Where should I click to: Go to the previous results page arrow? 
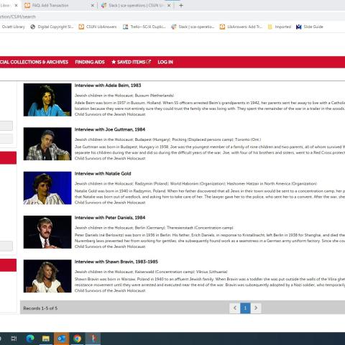pos(235,308)
